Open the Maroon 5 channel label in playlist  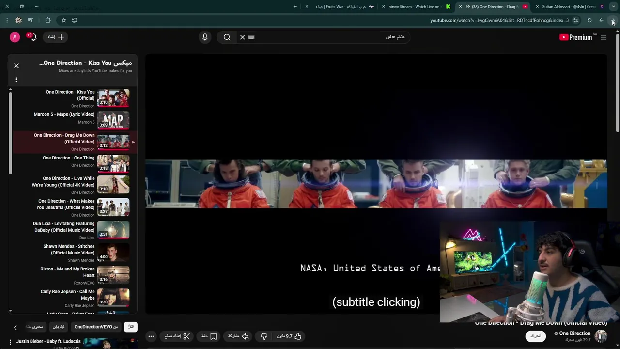[86, 122]
